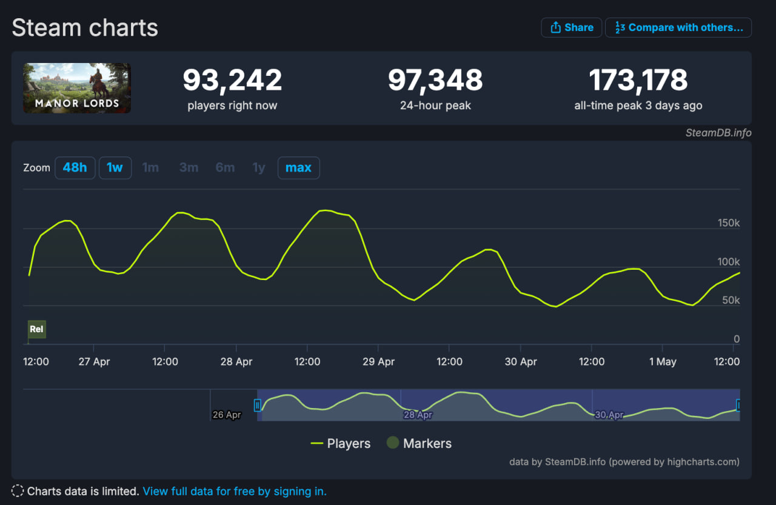
Task: Click the 1y zoom option
Action: (x=259, y=168)
